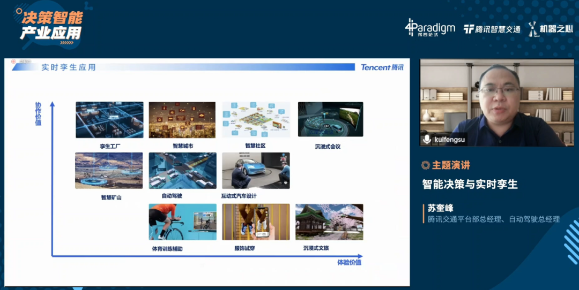Open the 互动式汽车设计 blue car thumbnail
This screenshot has height=290, width=579.
[256, 171]
